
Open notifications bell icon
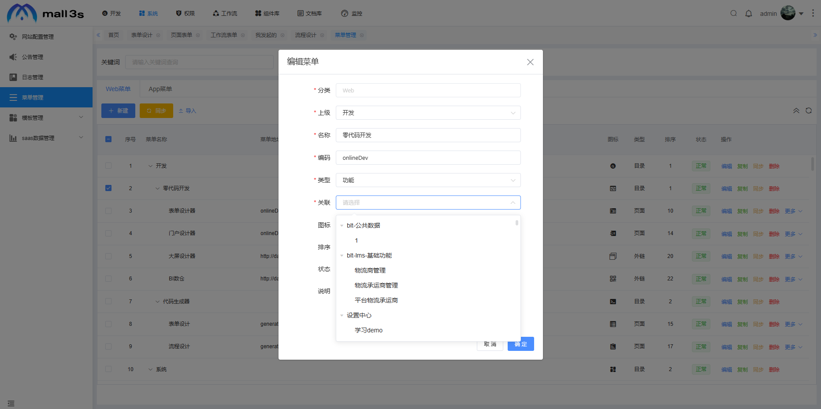(x=749, y=13)
